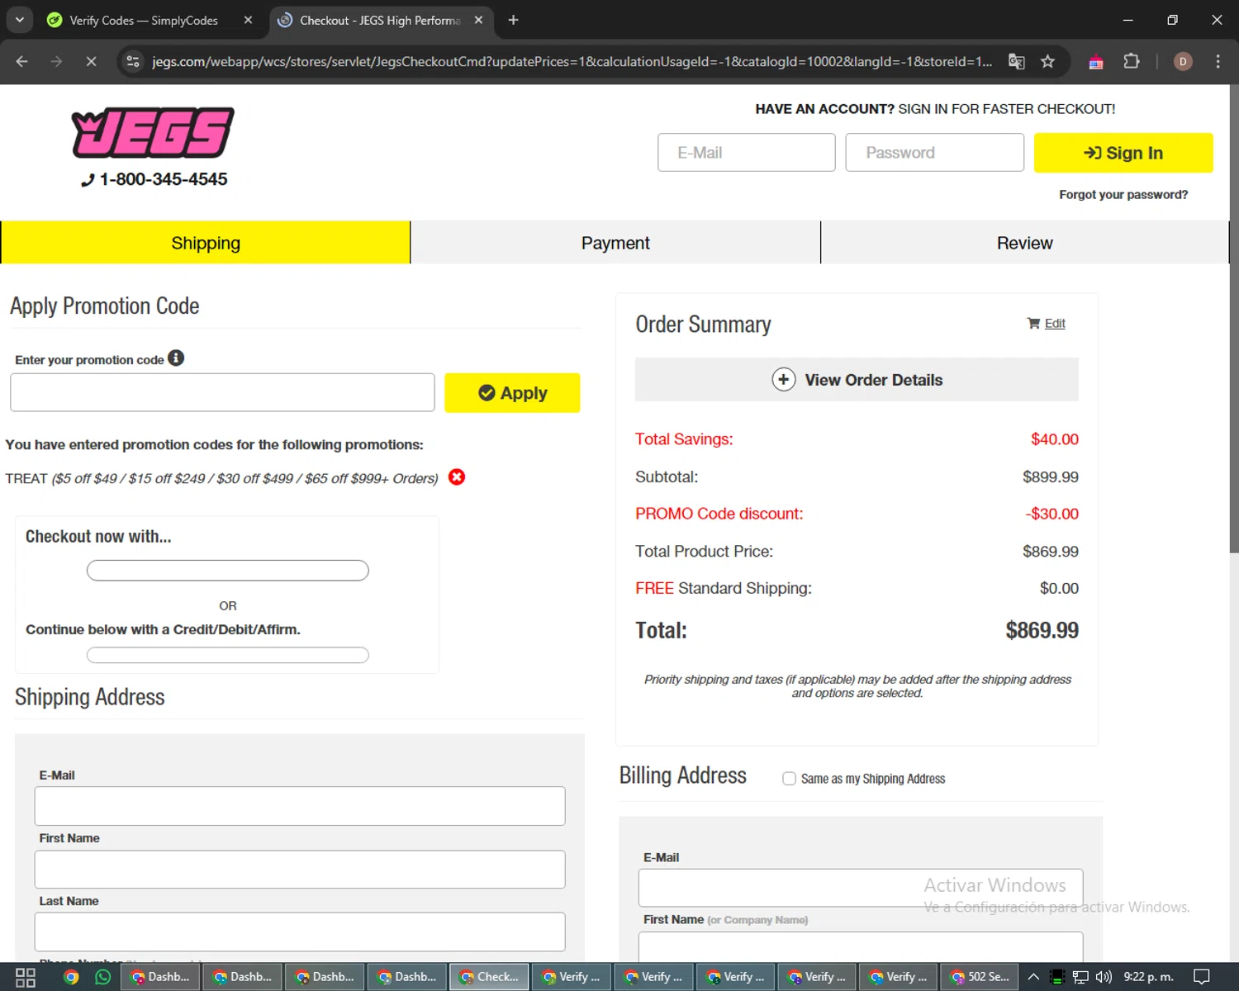Open Forgot your password link

click(x=1123, y=195)
